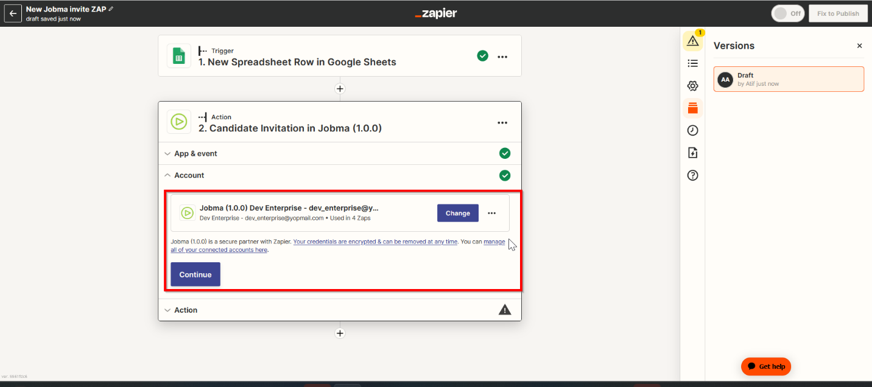Open New Spreadsheet Row in Google Sheets step
The image size is (872, 387).
pyautogui.click(x=297, y=62)
